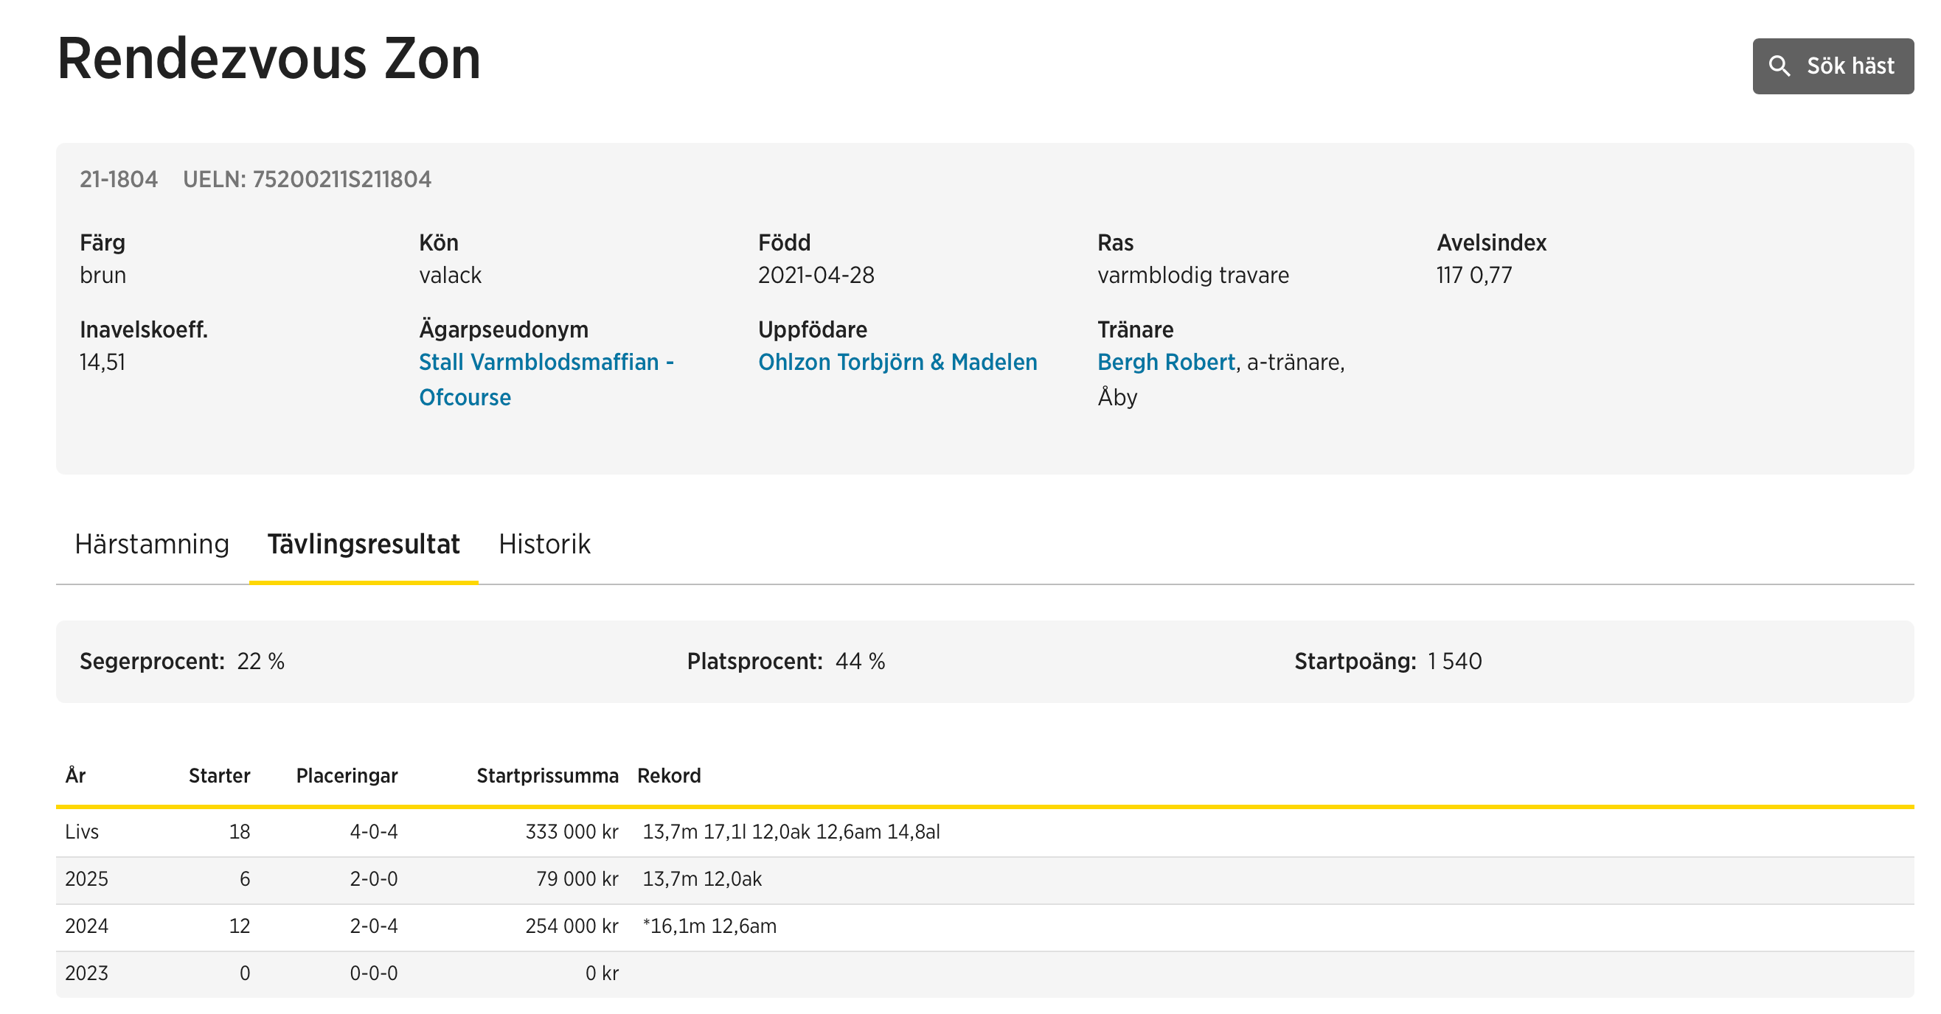Click the Uppfödare field label
This screenshot has height=1014, width=1941.
(x=812, y=329)
